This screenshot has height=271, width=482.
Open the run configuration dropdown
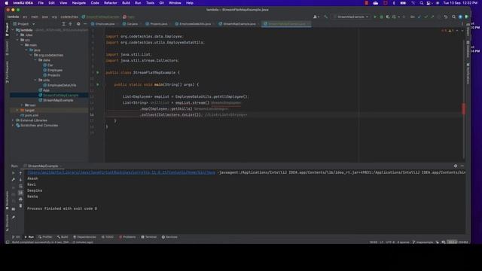coord(352,17)
